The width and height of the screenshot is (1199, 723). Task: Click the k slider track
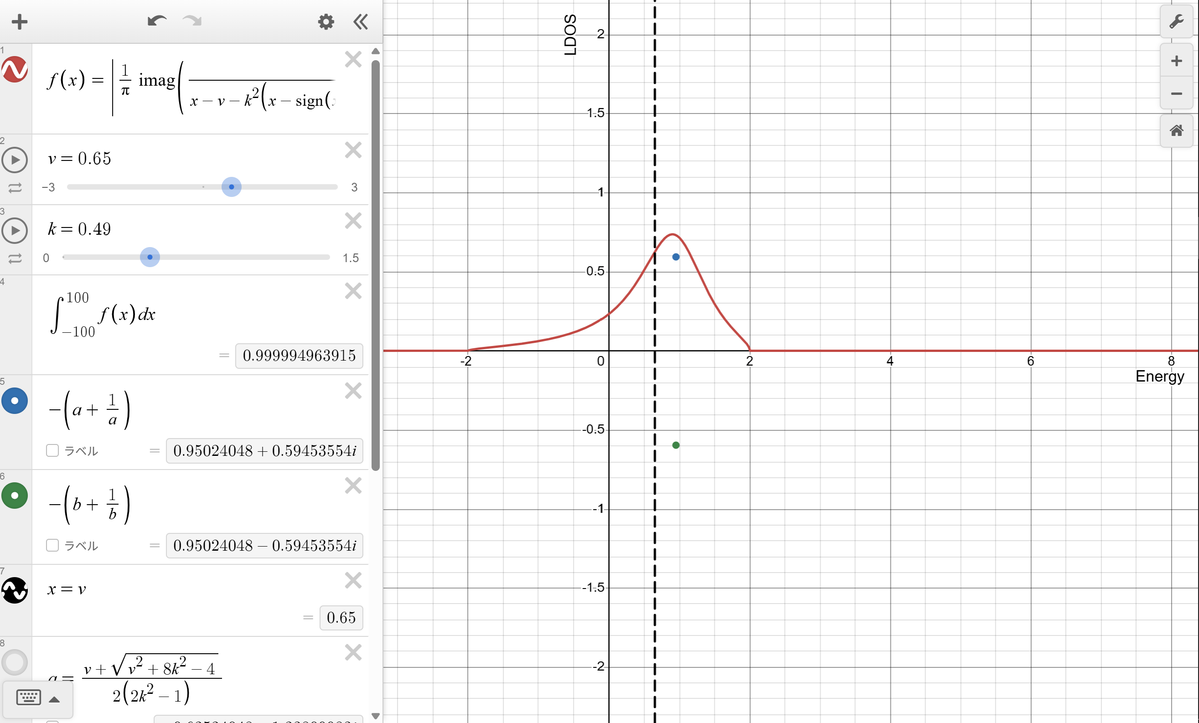tap(243, 258)
